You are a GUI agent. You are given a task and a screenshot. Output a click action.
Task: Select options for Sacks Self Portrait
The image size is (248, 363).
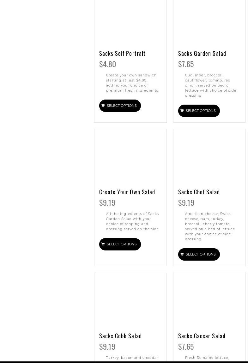click(122, 106)
